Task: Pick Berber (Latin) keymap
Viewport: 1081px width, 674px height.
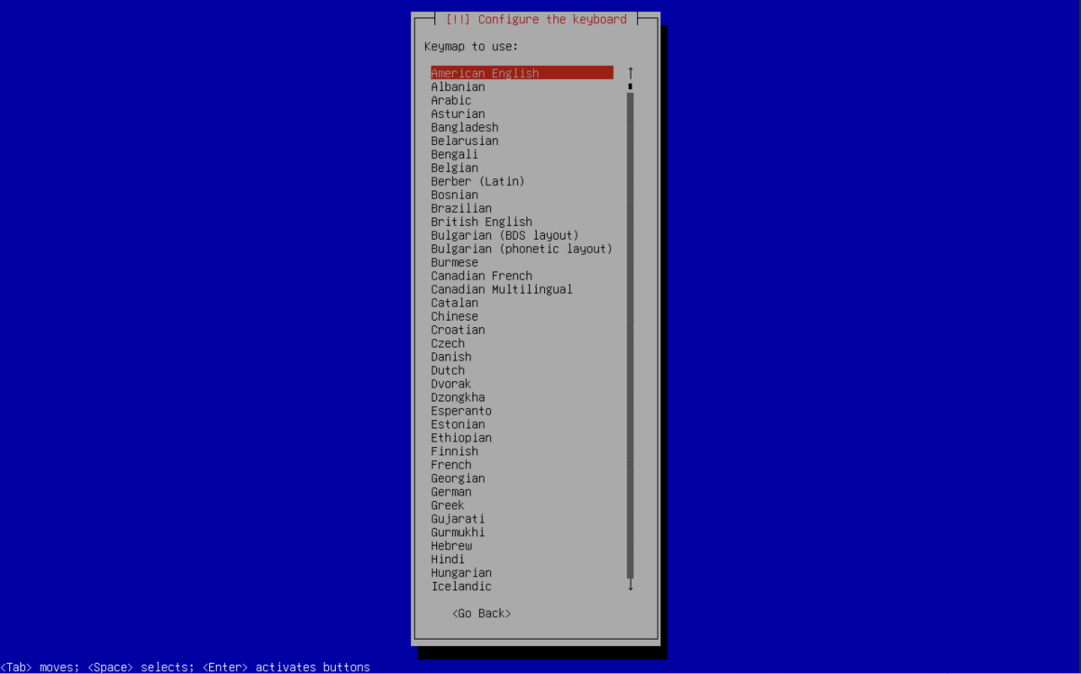Action: pos(477,181)
